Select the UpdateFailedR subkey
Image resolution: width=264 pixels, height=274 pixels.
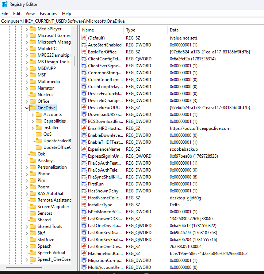(57, 141)
